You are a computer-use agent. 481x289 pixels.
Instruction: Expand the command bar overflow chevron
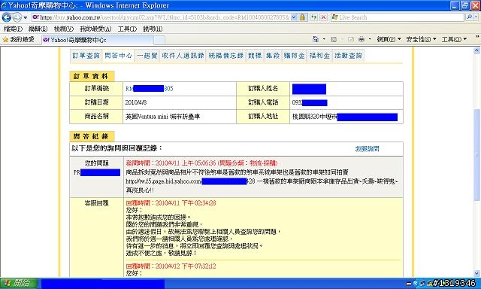click(477, 37)
